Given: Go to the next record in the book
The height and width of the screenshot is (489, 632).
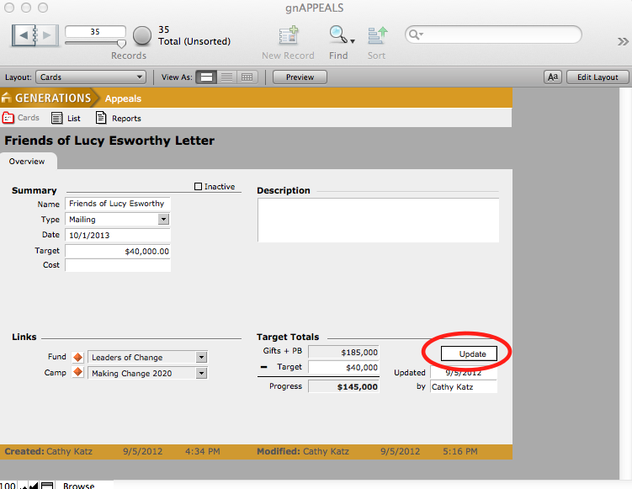Looking at the screenshot, I should pos(47,35).
